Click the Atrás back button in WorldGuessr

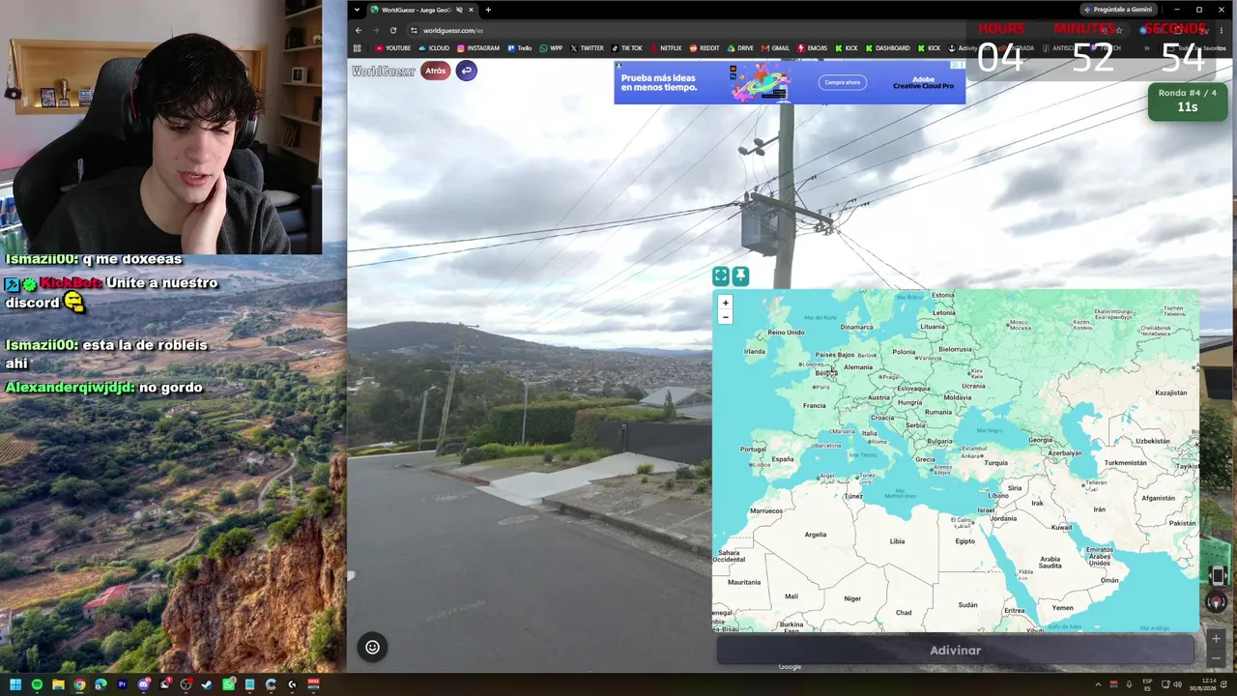436,71
